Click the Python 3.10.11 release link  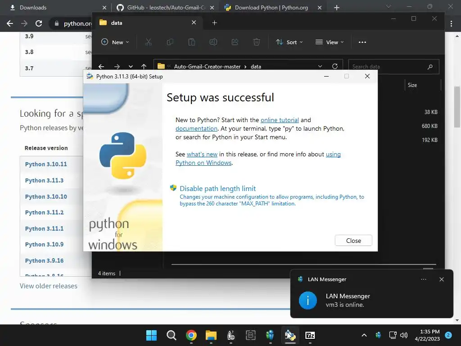coord(46,164)
